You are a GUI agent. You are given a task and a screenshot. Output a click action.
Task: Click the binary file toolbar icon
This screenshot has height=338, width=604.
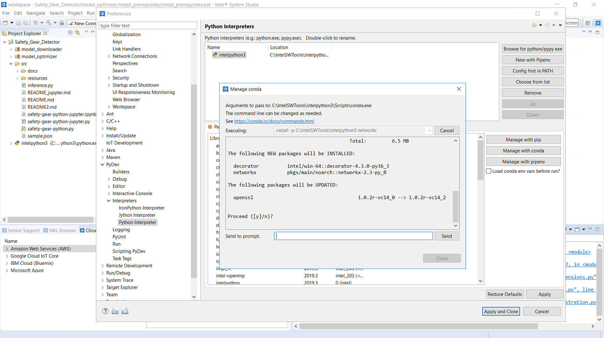62,23
